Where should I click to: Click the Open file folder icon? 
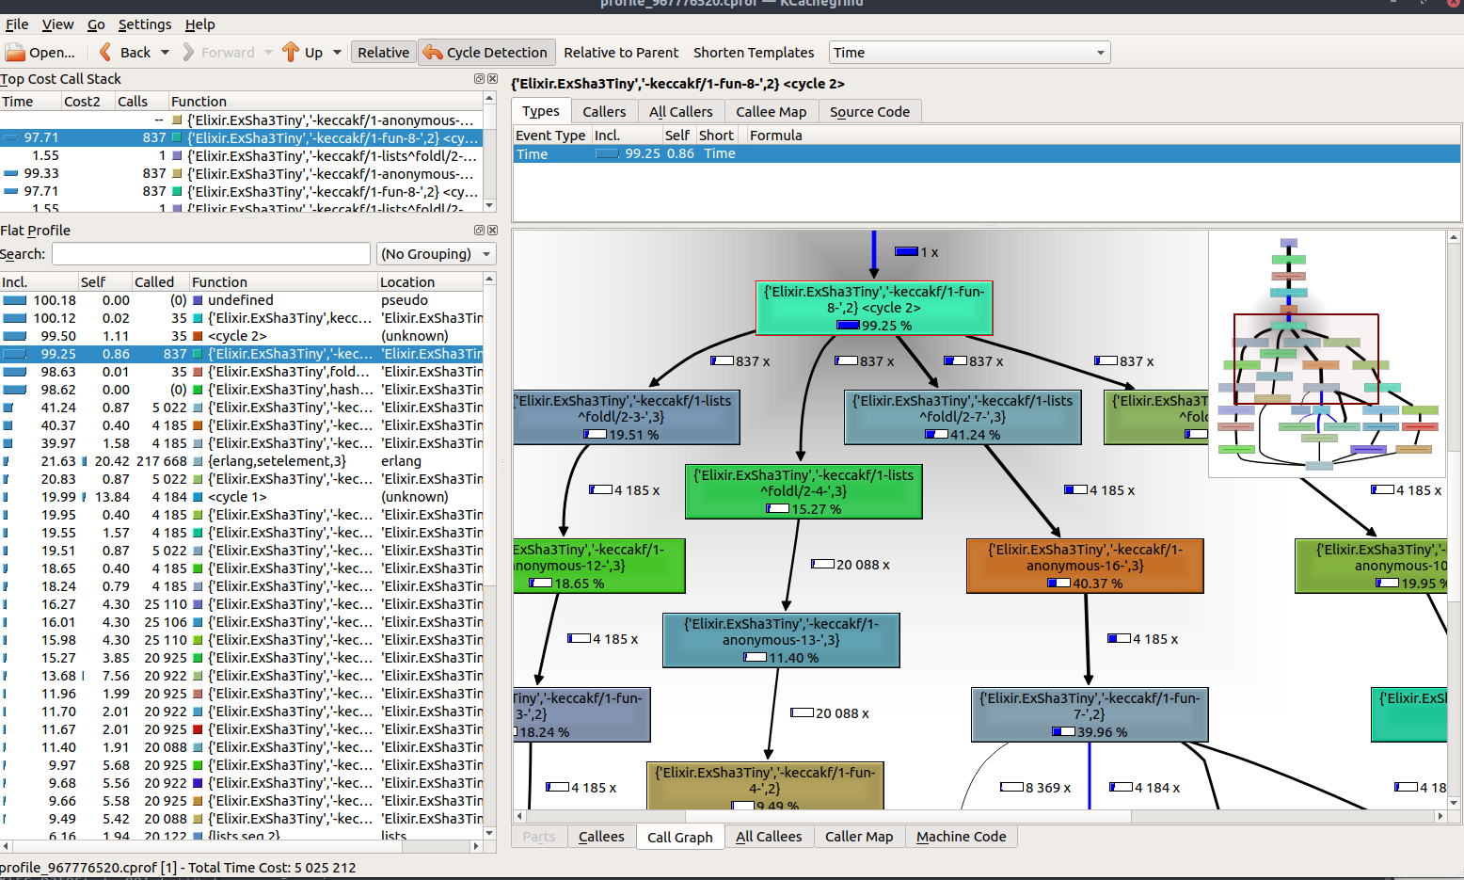[x=16, y=53]
